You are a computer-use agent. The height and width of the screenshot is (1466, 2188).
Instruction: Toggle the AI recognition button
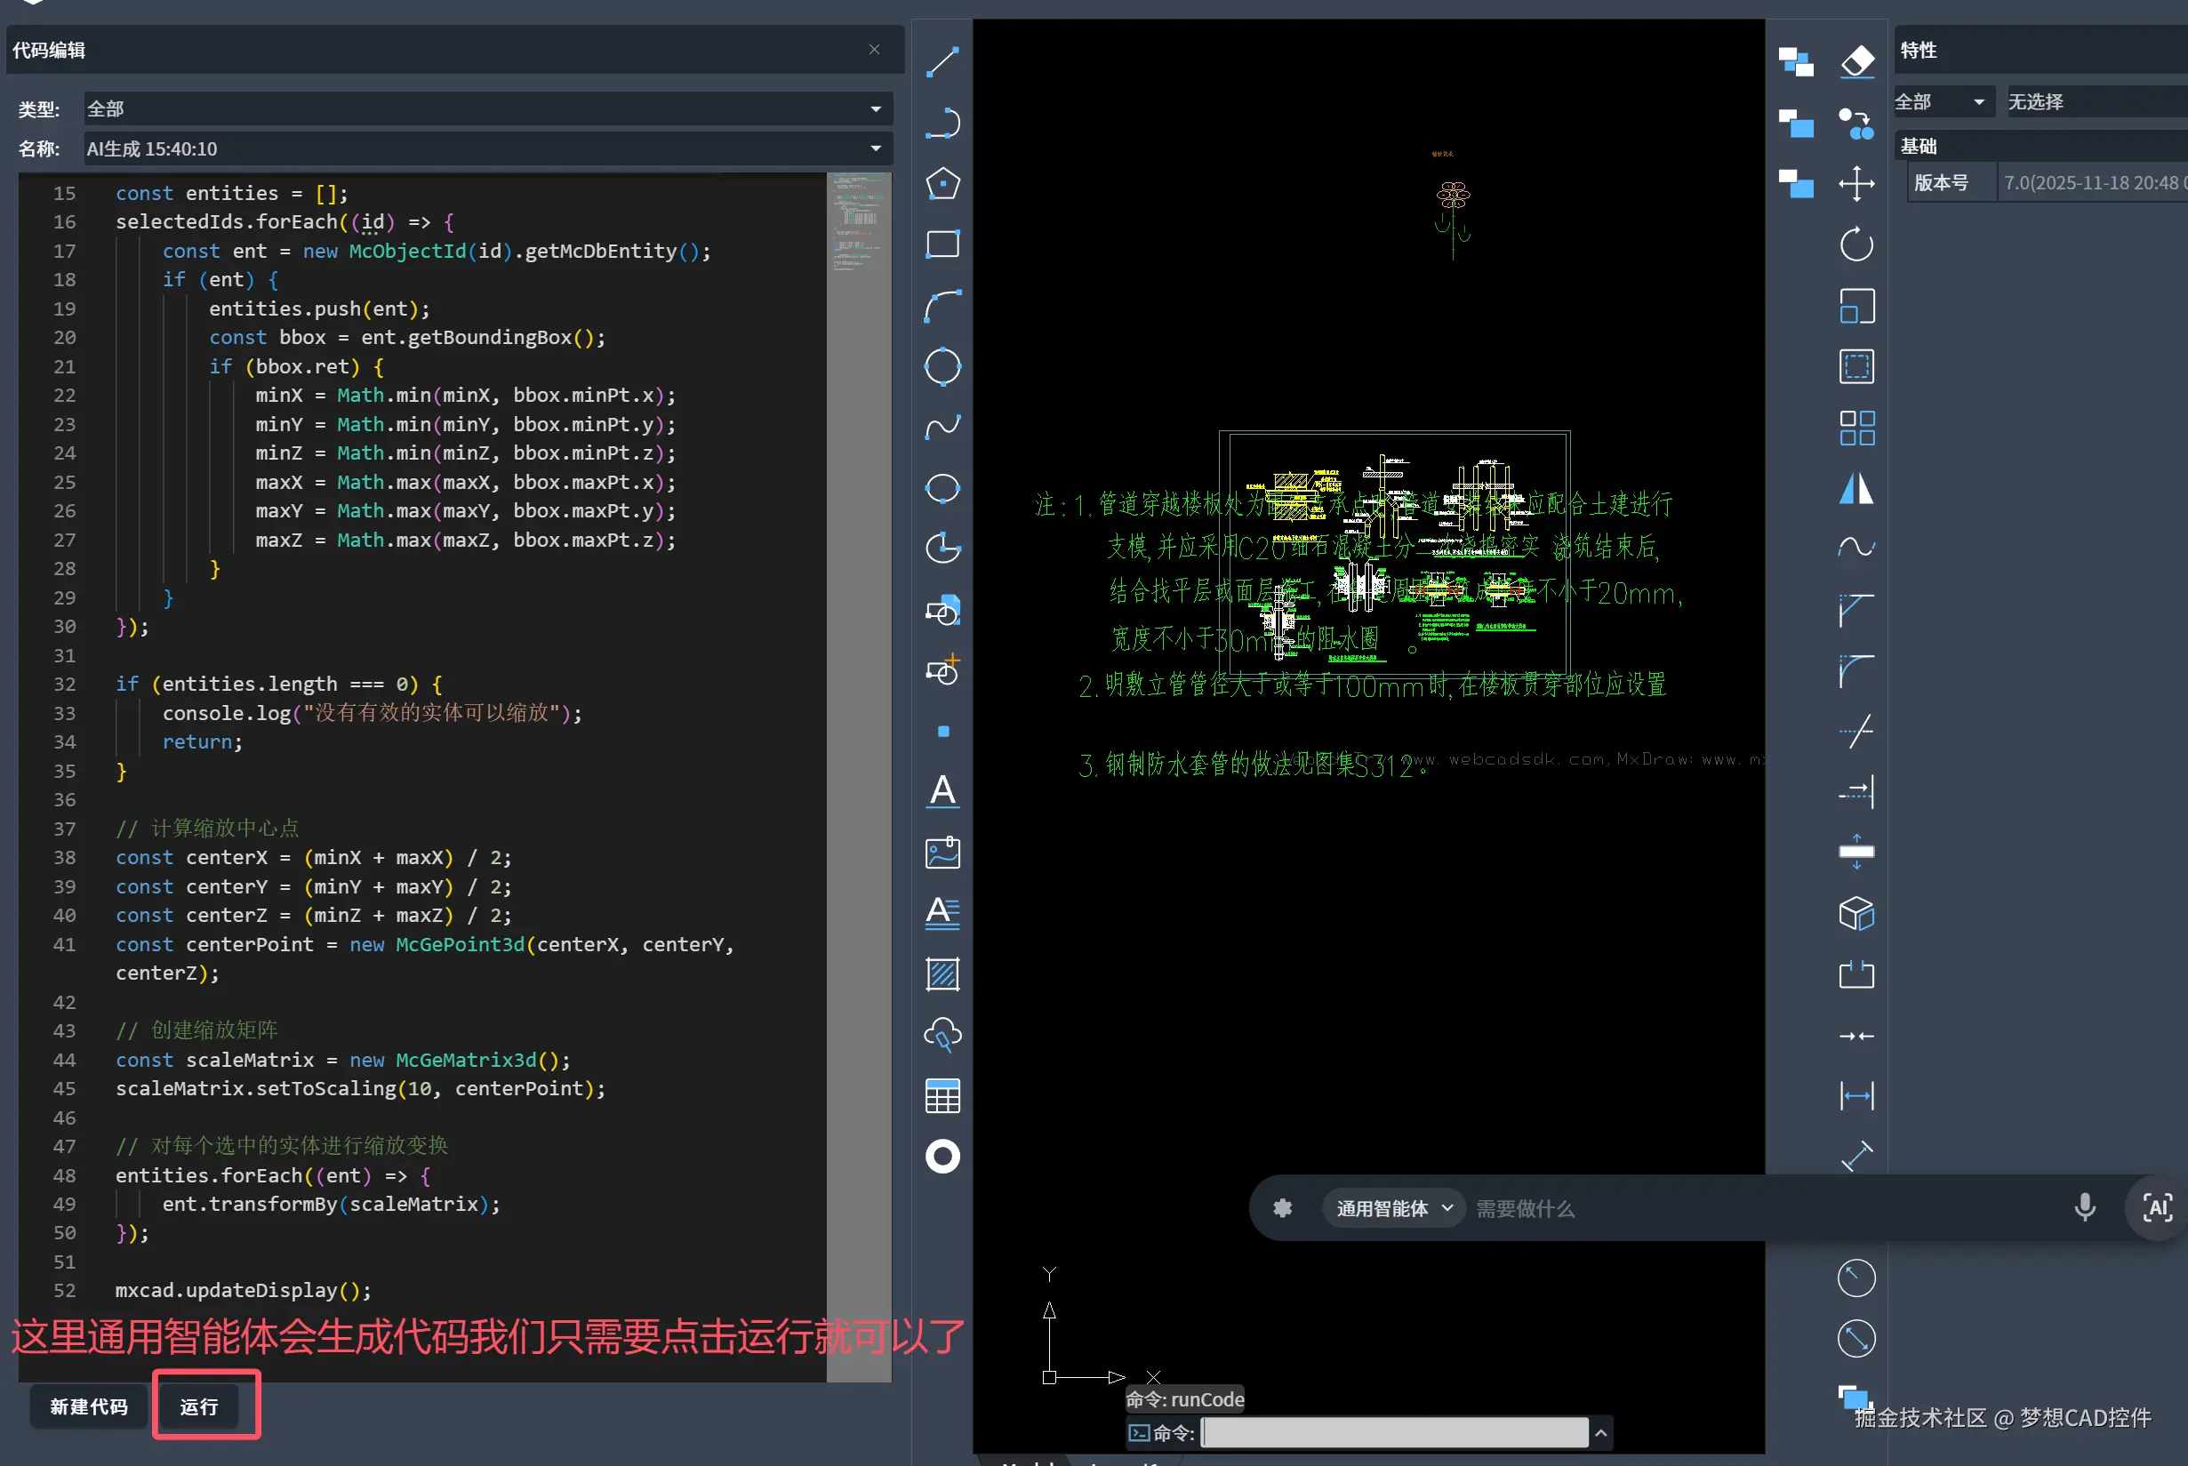click(2156, 1208)
